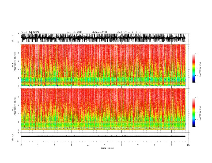Image resolution: width=212 pixels, height=163 pixels.
Task: Click the 'station=ATH' label
Action: click(99, 32)
